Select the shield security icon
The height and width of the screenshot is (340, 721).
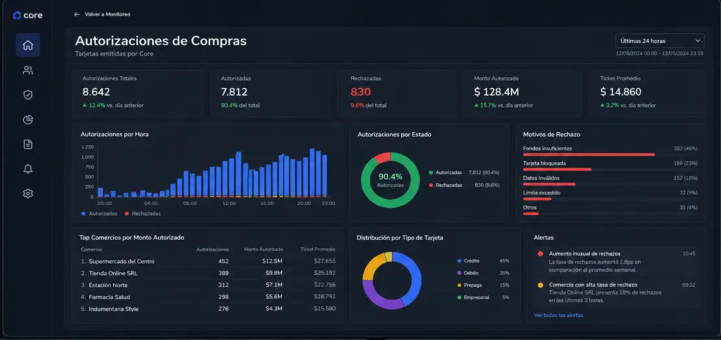27,95
